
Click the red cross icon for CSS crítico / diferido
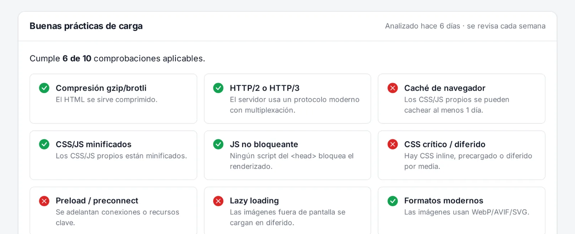[x=392, y=144]
